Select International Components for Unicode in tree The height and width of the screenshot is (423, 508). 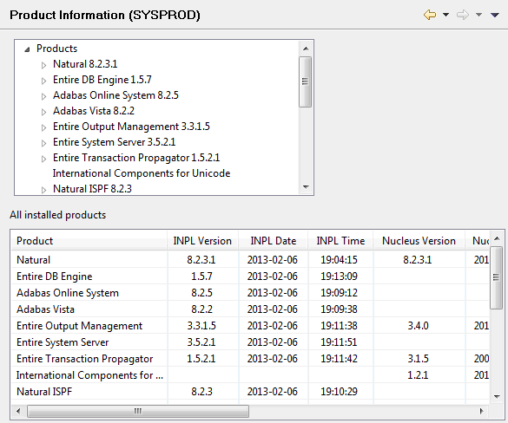tap(142, 173)
